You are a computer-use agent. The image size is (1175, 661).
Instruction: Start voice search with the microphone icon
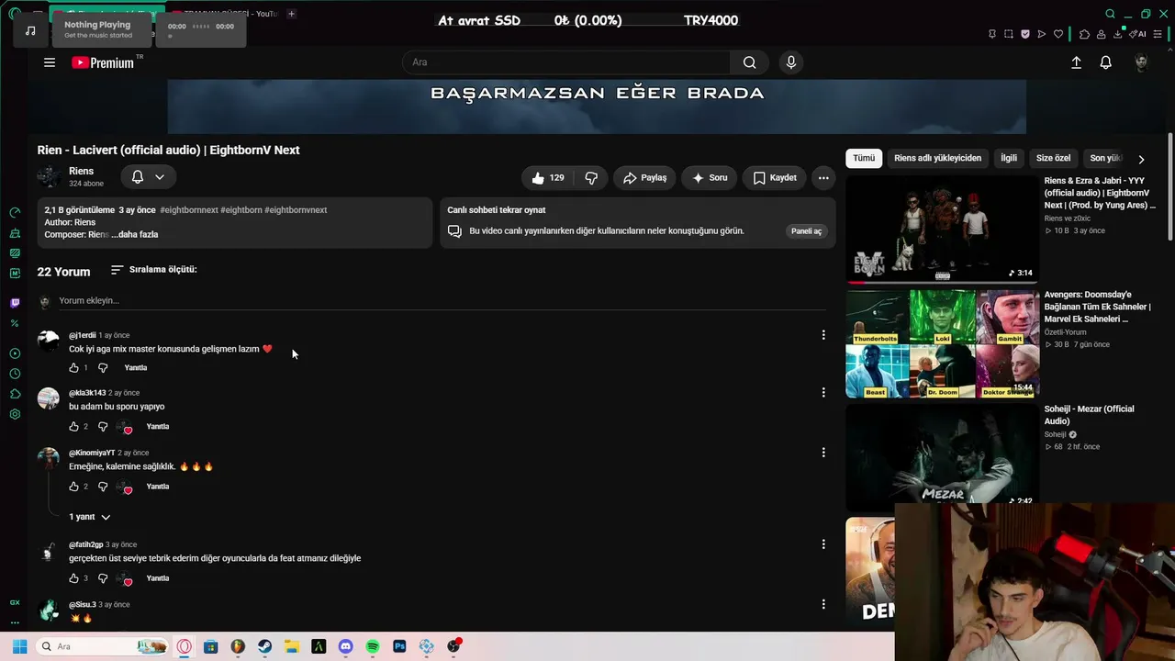[x=791, y=62]
